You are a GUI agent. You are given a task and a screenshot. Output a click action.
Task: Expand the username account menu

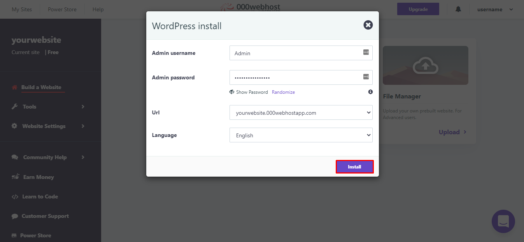pyautogui.click(x=495, y=9)
